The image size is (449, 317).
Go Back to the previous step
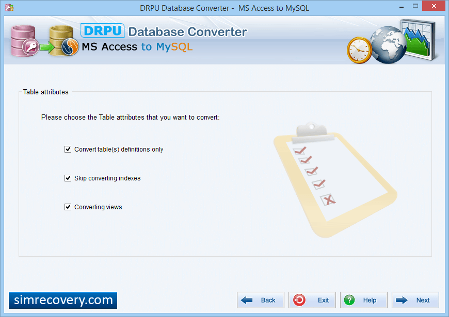point(261,300)
